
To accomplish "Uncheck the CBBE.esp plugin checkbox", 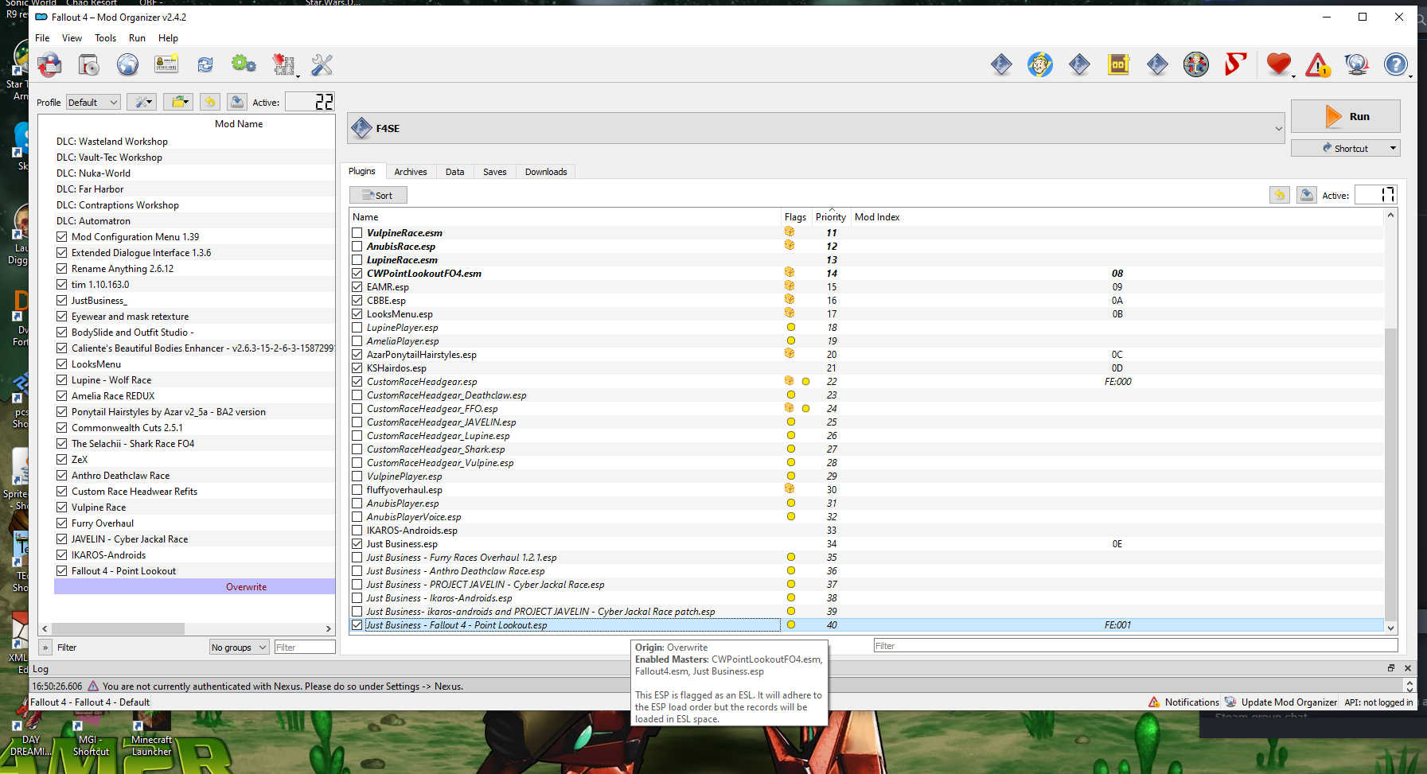I will (357, 301).
